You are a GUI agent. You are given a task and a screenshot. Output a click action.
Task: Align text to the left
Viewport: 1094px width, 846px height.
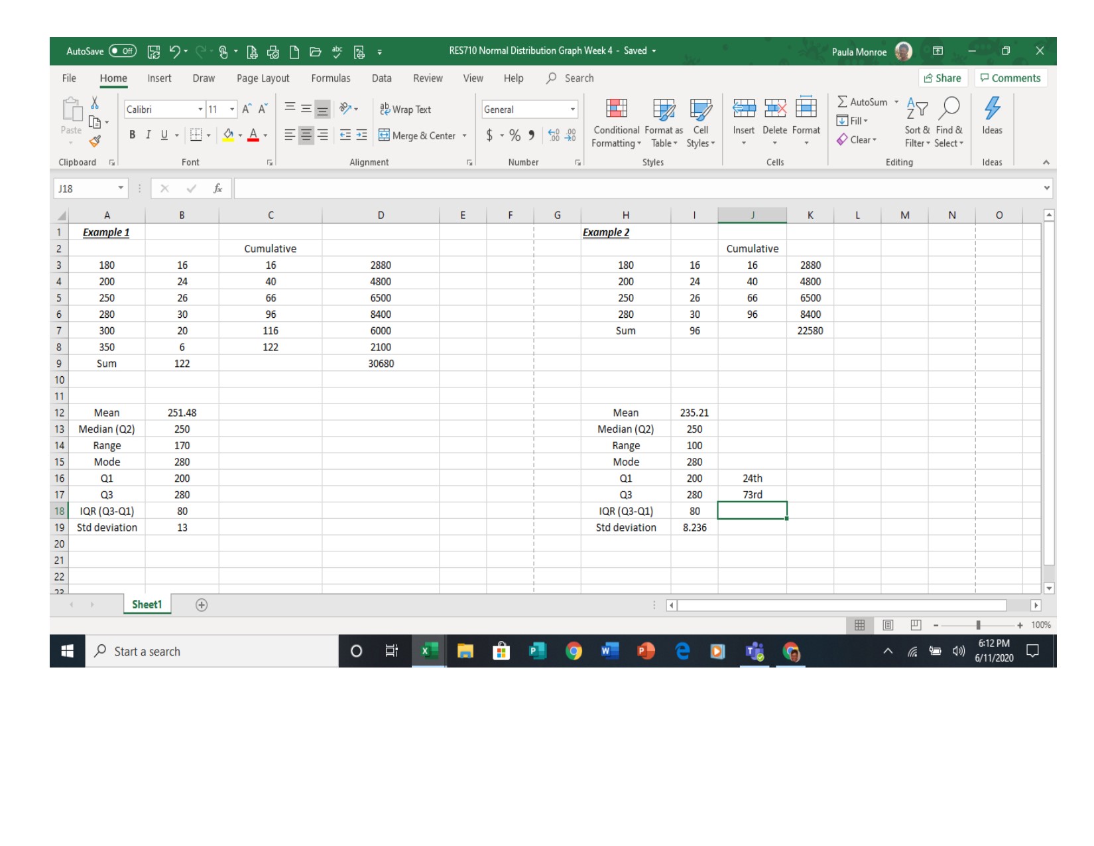pyautogui.click(x=290, y=135)
